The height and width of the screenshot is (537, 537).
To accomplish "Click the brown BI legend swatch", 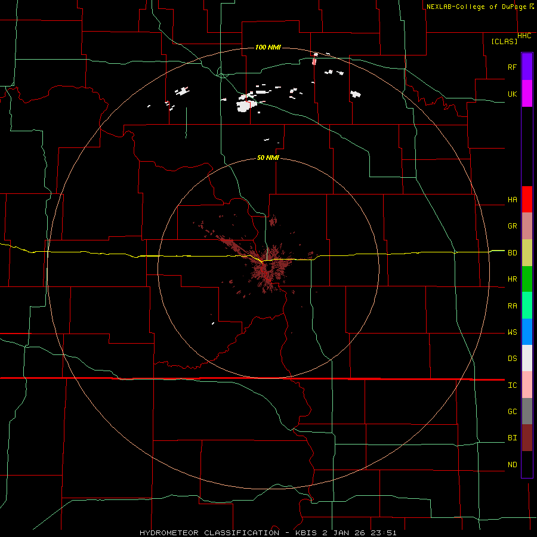I will point(527,438).
